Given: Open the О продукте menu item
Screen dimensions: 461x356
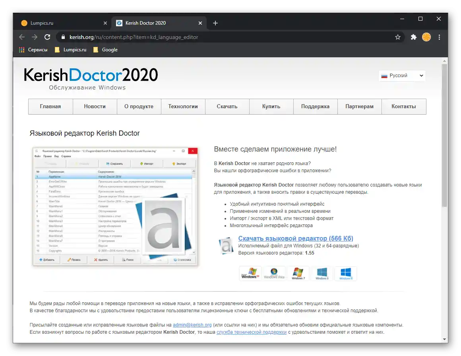Looking at the screenshot, I should 139,107.
